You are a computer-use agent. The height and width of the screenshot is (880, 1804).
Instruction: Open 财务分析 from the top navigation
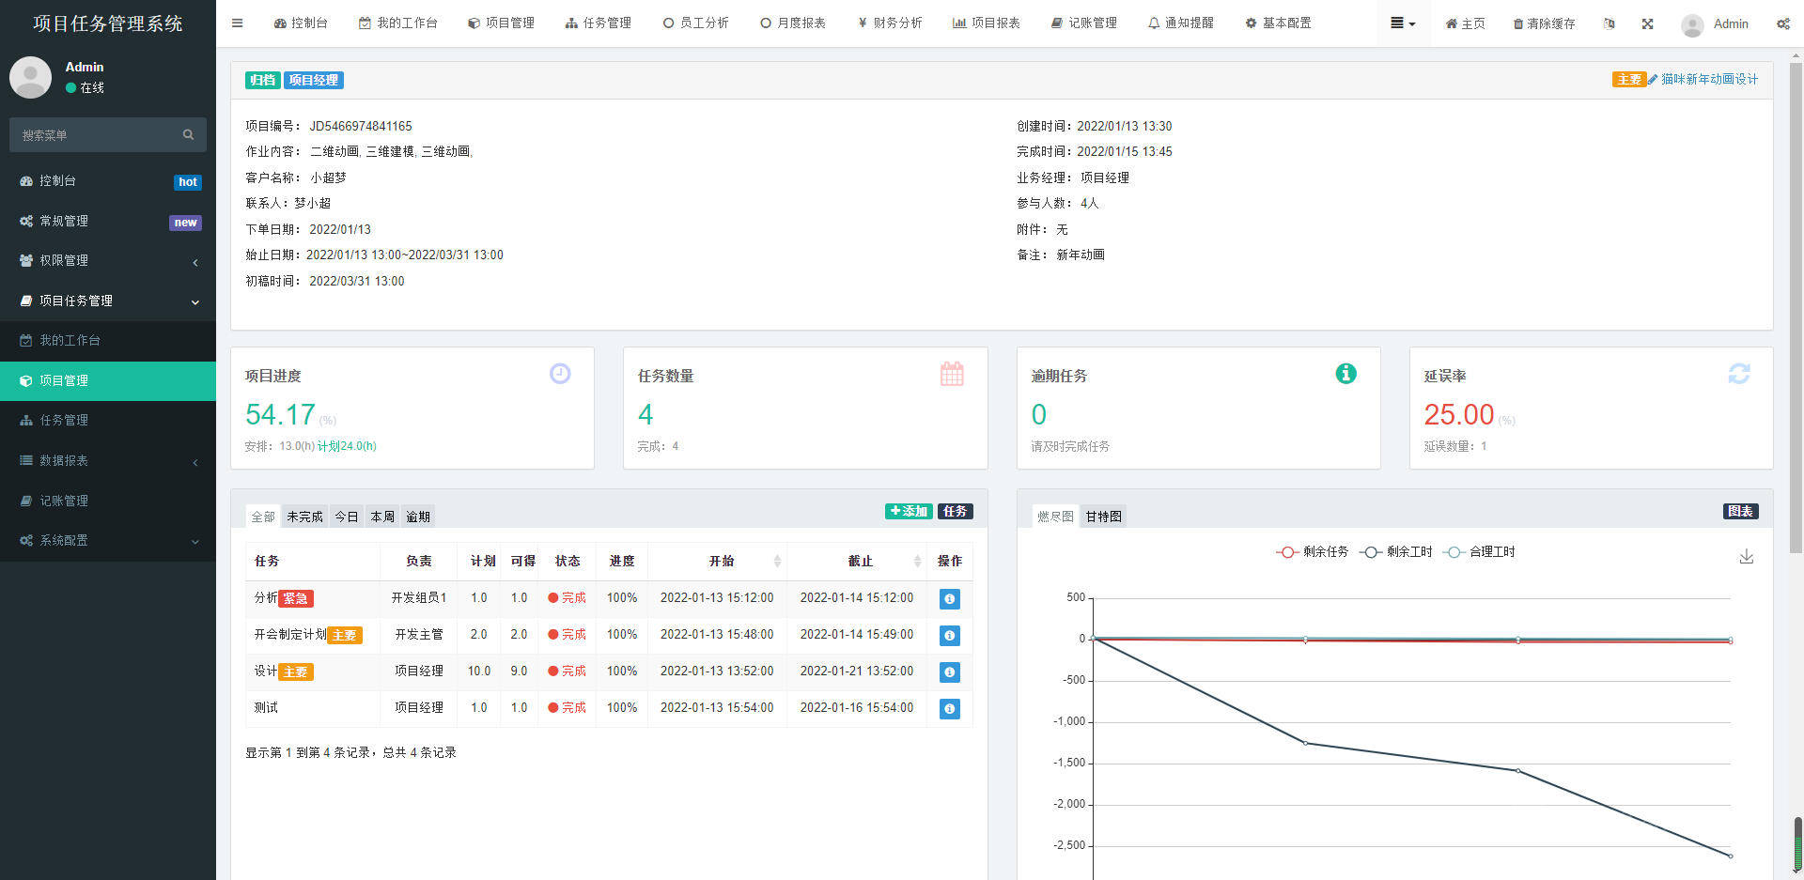pos(889,23)
